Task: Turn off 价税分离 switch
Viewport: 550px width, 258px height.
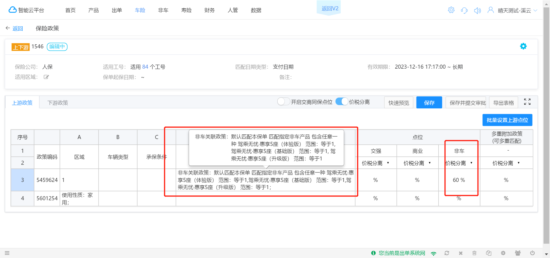Action: pyautogui.click(x=342, y=102)
